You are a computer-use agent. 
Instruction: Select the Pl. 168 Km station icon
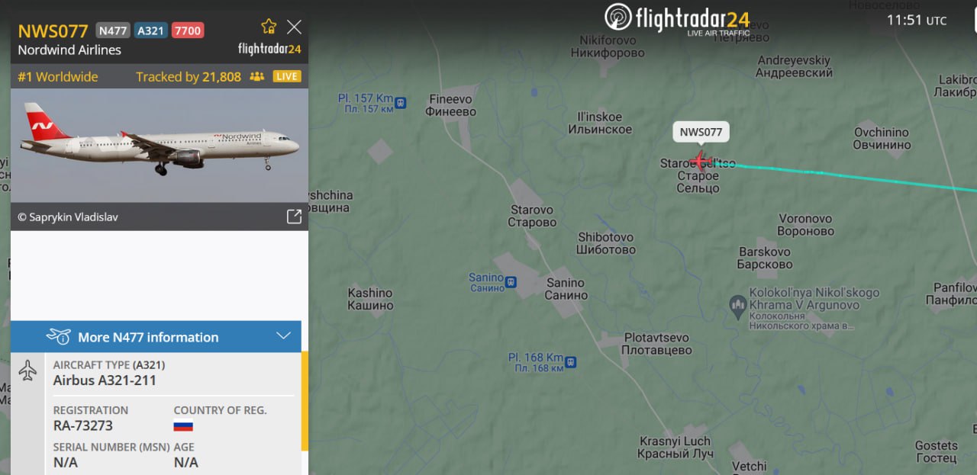pos(571,362)
